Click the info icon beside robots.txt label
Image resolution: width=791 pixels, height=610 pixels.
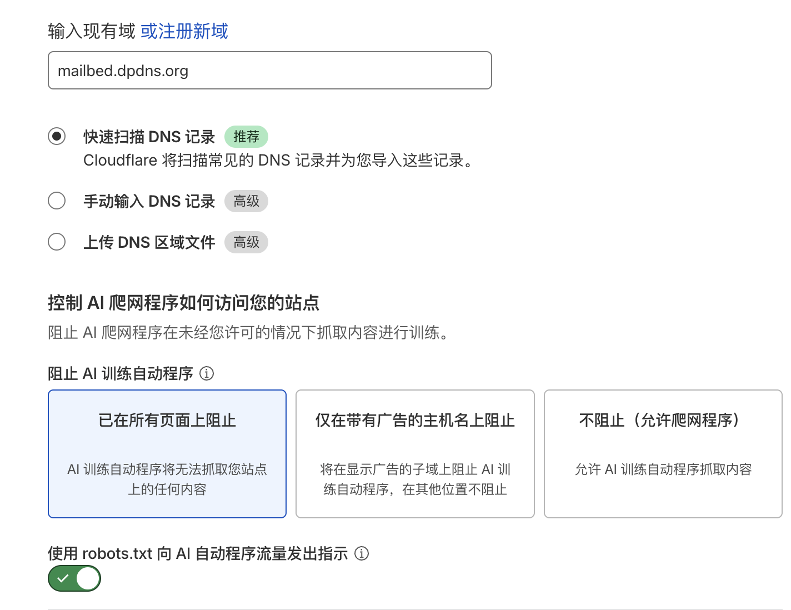[x=362, y=553]
